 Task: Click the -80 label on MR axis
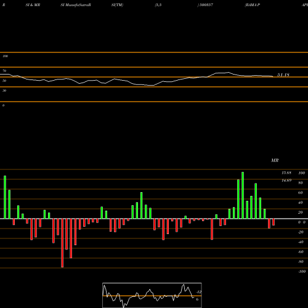pos(301,262)
